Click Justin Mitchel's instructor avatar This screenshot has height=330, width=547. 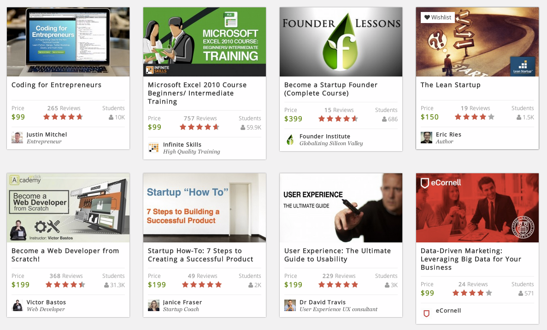pos(17,138)
